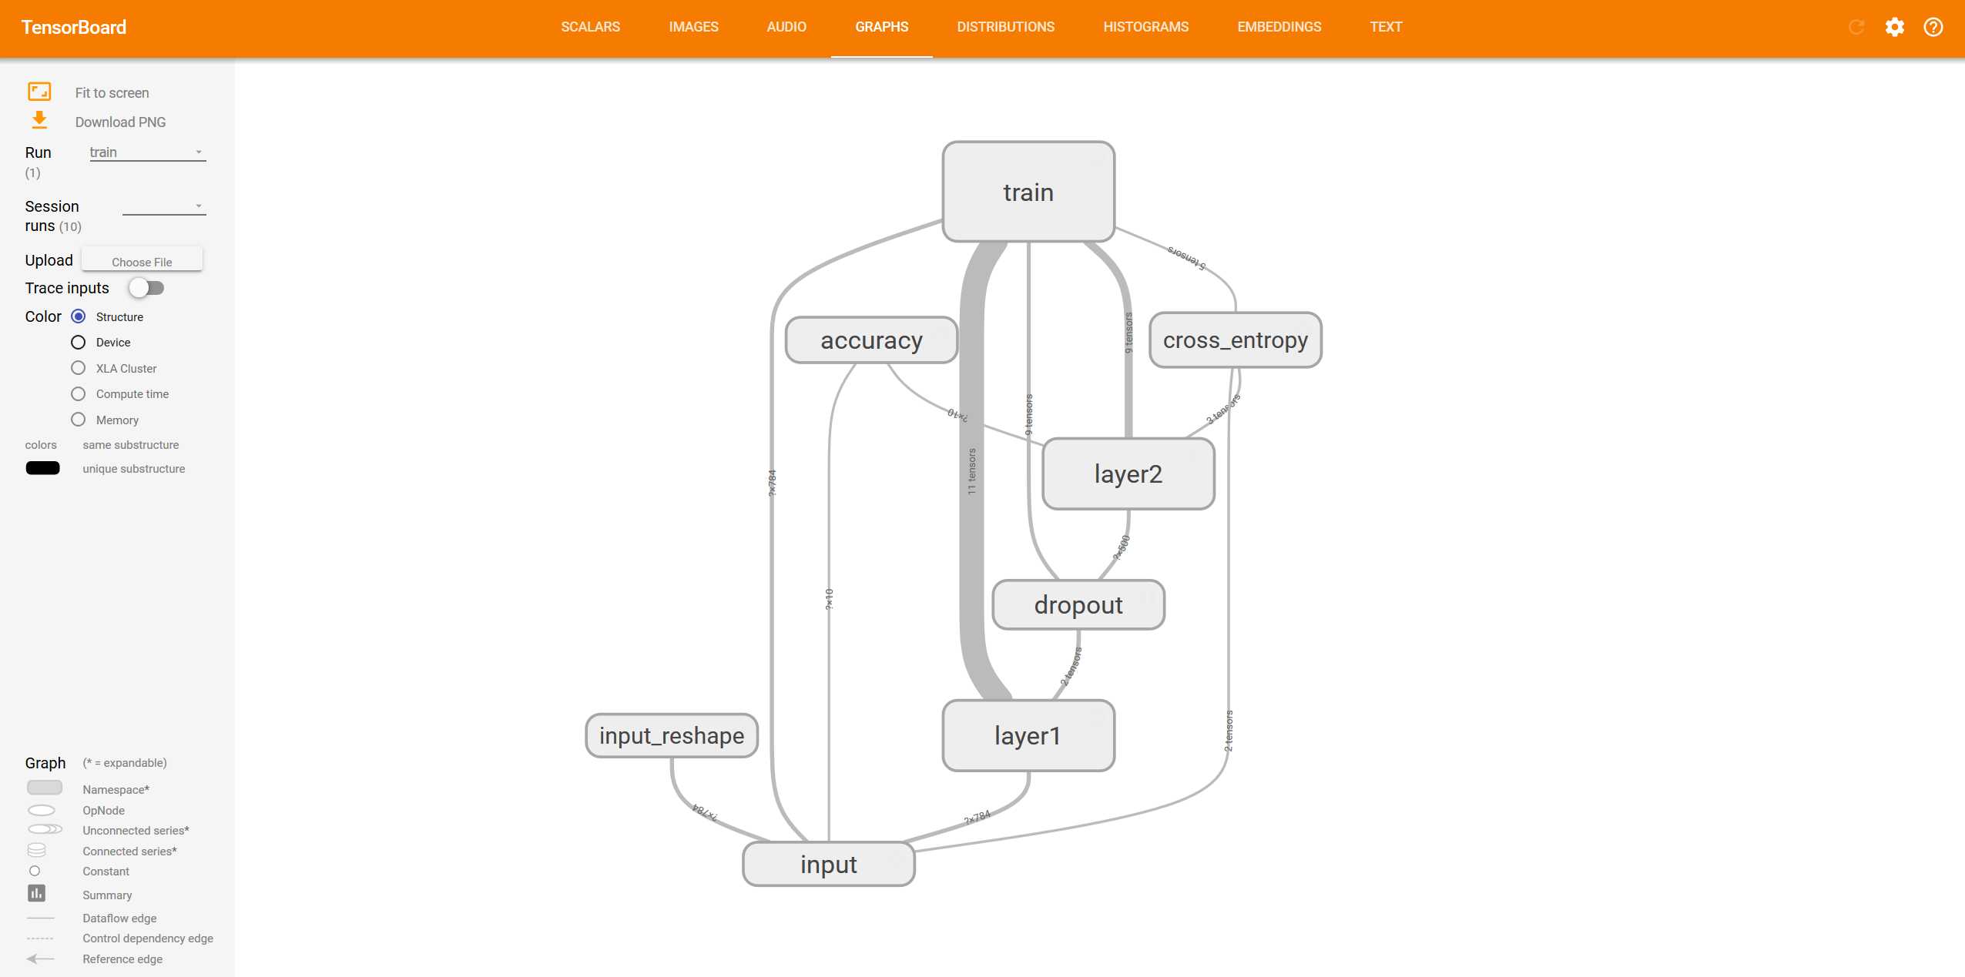Open the Run train dropdown
The image size is (1965, 977).
(x=146, y=152)
